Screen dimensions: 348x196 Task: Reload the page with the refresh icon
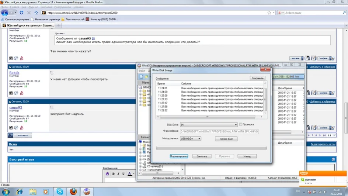[x=21, y=13]
